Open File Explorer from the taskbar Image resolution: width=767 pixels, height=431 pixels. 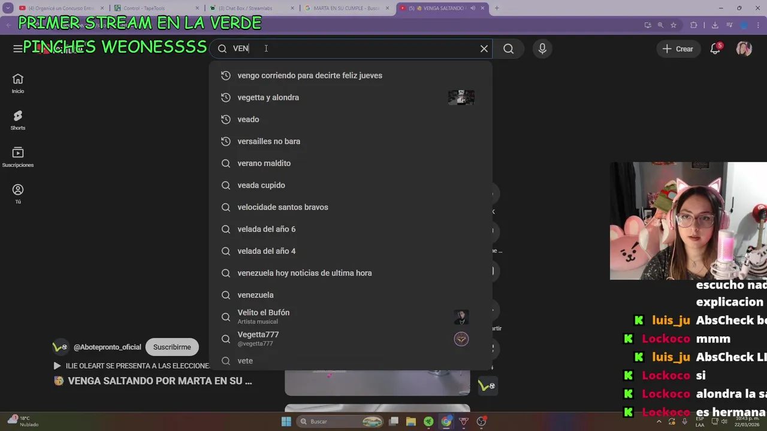[x=411, y=421]
